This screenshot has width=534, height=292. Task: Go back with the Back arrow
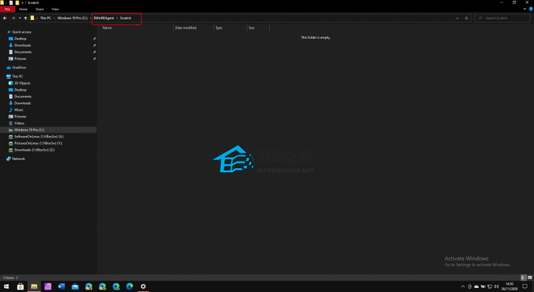click(5, 18)
